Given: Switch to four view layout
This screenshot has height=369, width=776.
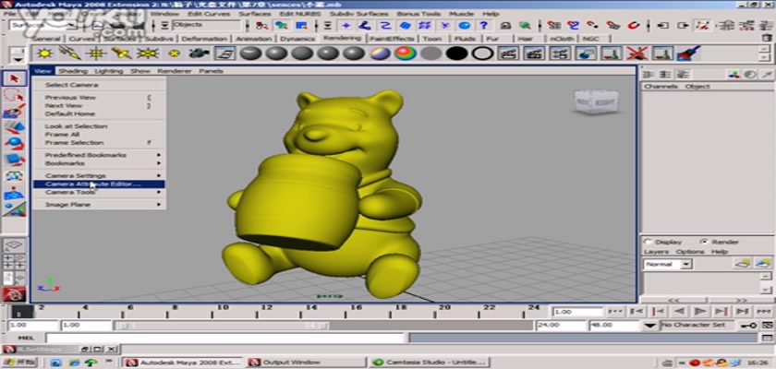Looking at the screenshot, I should [14, 261].
